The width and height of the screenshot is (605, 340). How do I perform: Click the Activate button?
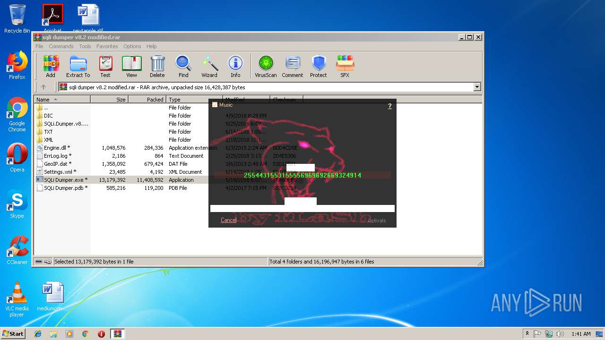click(377, 221)
